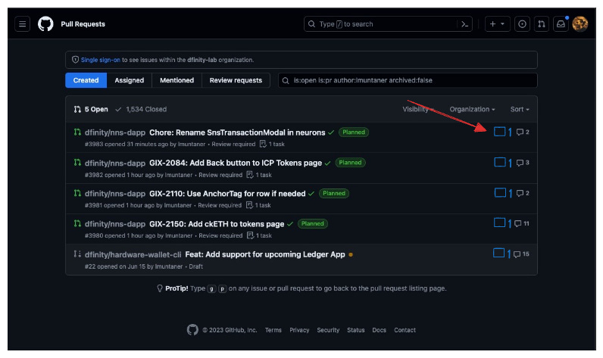Switch to the Review requests tab
Viewport: 603px width, 358px height.
pos(236,80)
